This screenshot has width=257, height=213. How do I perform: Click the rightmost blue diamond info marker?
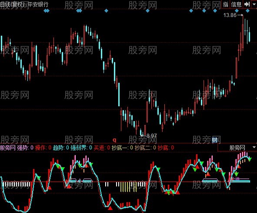[247, 11]
